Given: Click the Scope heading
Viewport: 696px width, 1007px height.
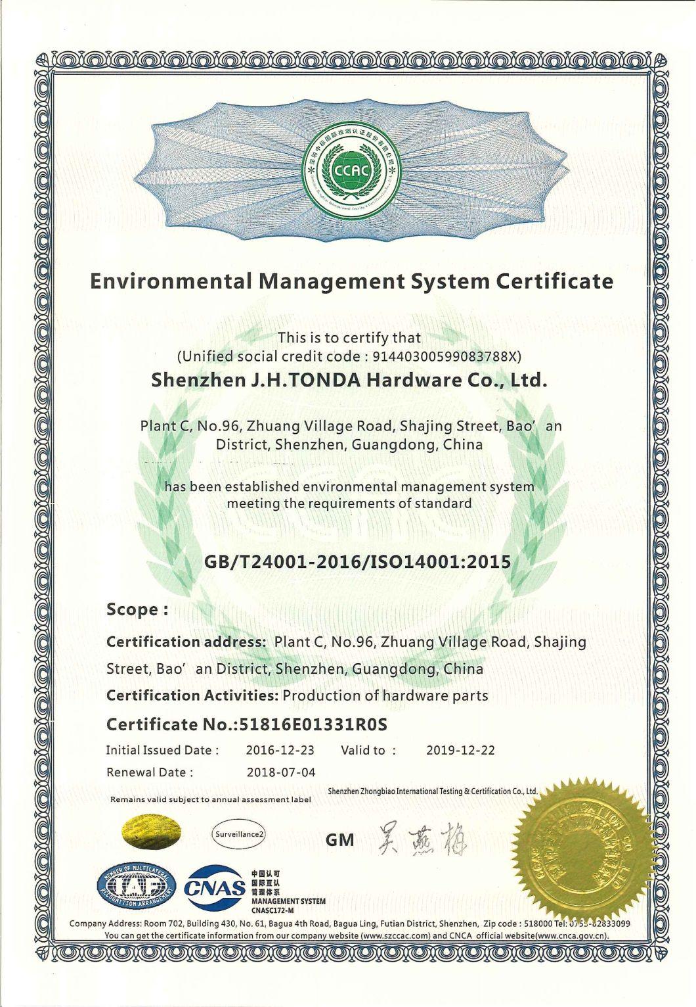Looking at the screenshot, I should (137, 610).
